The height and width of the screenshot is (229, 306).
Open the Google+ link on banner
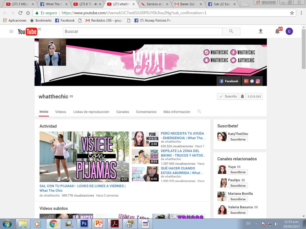tap(246, 81)
